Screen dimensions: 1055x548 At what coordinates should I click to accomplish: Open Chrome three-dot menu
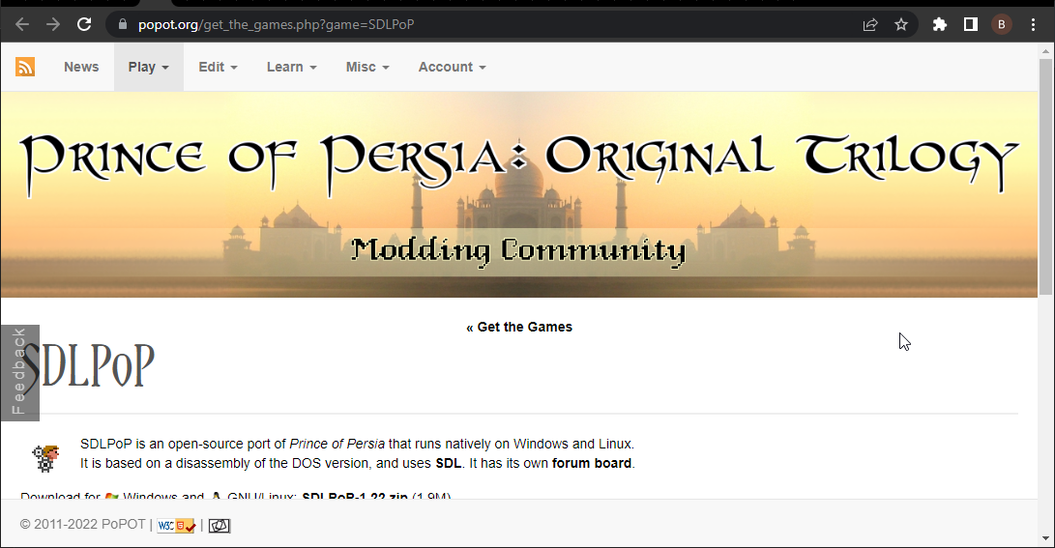(1033, 25)
